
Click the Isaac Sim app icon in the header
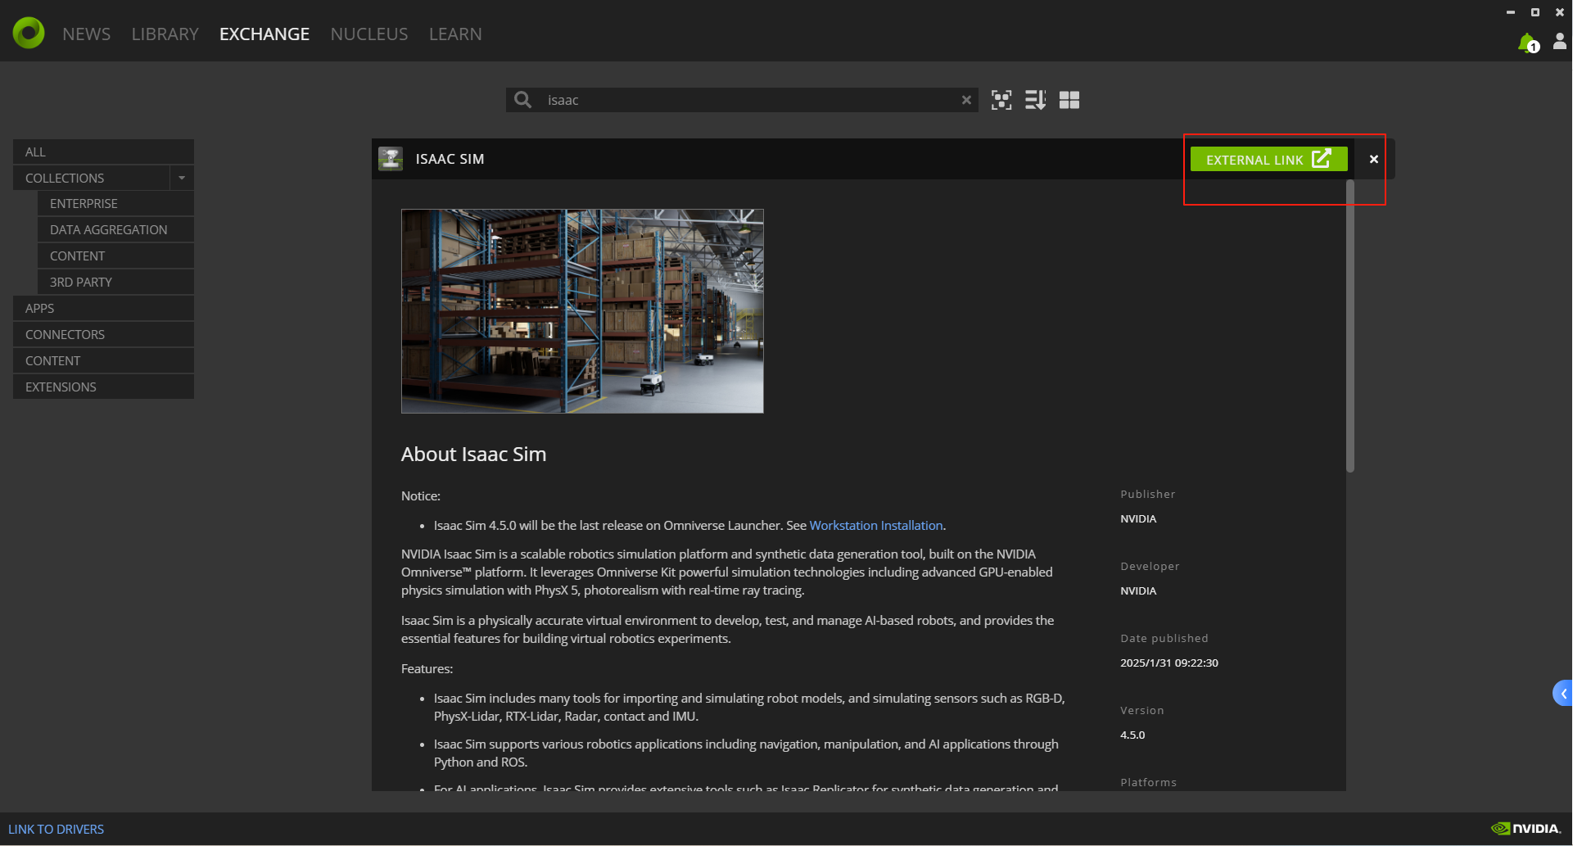391,158
